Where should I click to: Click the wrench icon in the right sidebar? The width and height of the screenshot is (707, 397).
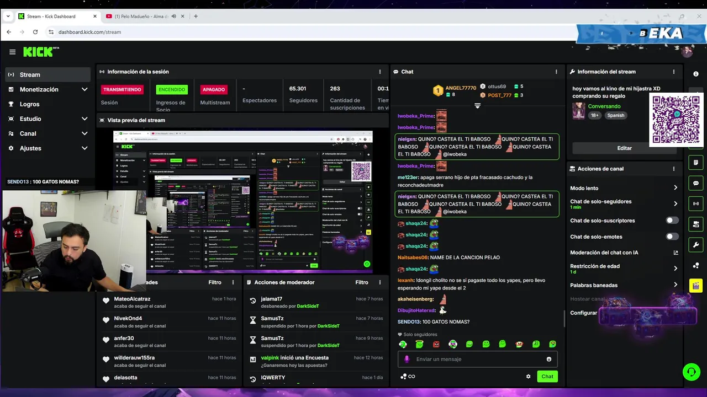click(696, 245)
